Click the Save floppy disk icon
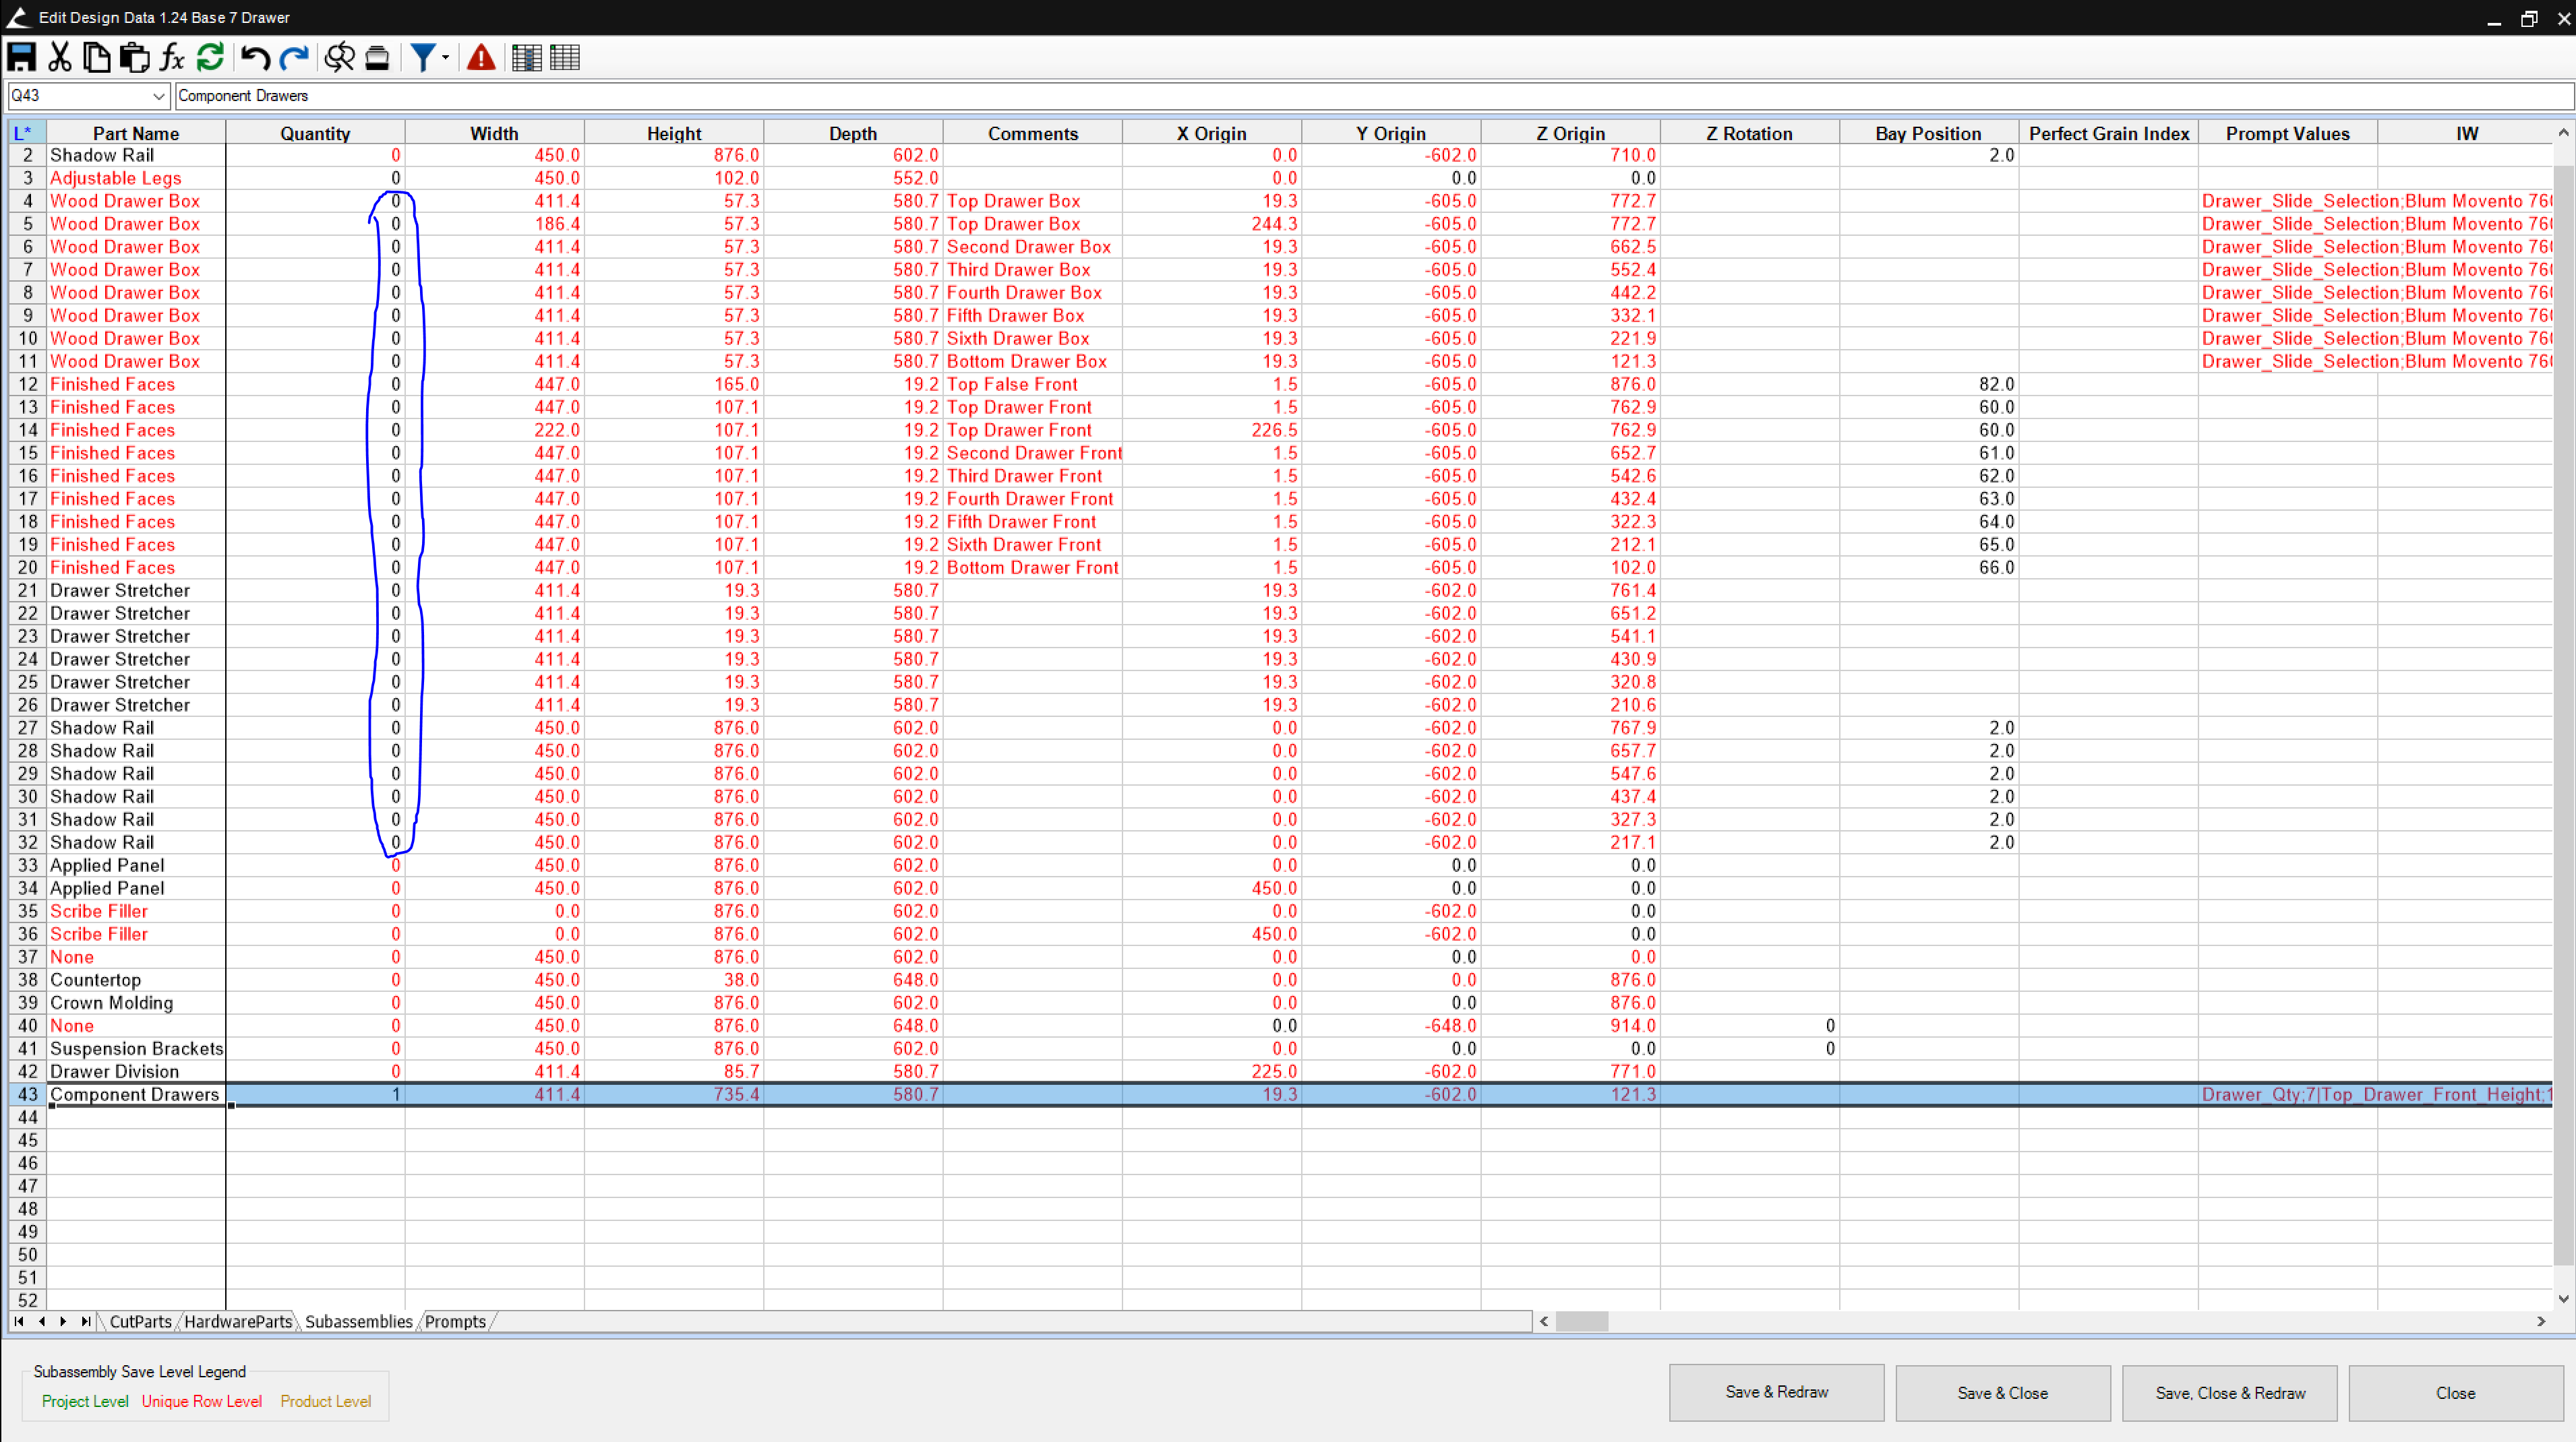Screen dimensions: 2576x1442 pos(22,57)
